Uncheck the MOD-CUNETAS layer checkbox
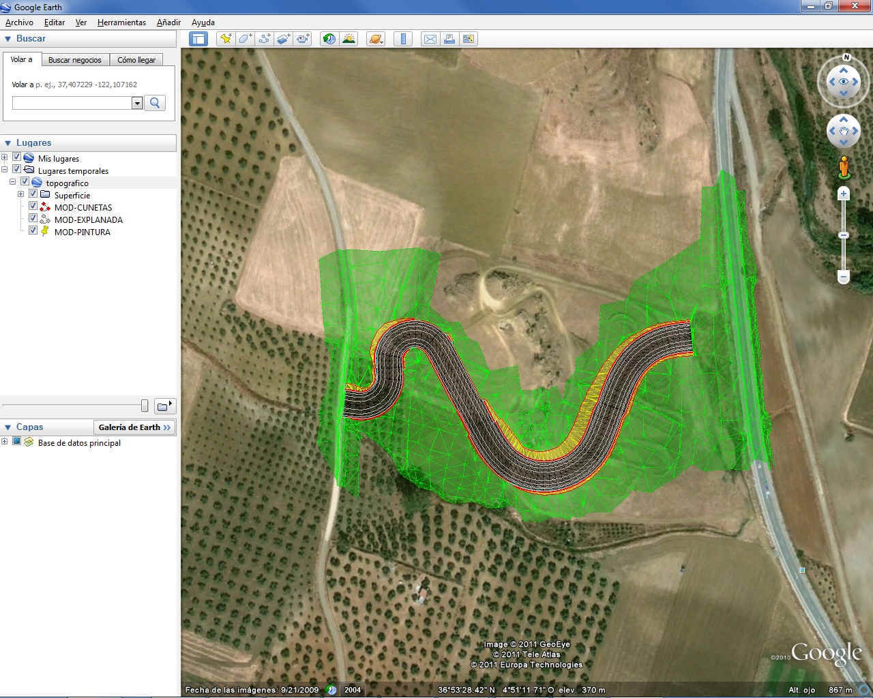Screen dimensions: 873x698 pyautogui.click(x=33, y=207)
